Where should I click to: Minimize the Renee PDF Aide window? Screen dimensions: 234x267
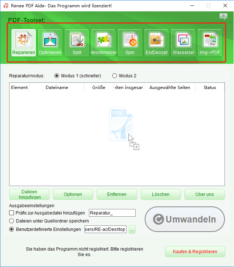click(192, 5)
